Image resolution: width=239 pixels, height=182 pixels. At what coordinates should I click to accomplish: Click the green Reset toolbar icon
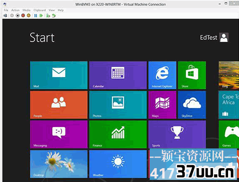41,16
